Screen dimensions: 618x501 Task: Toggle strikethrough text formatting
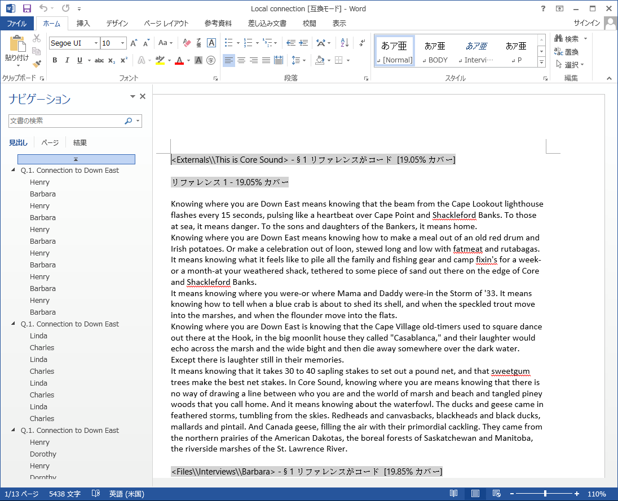click(99, 60)
